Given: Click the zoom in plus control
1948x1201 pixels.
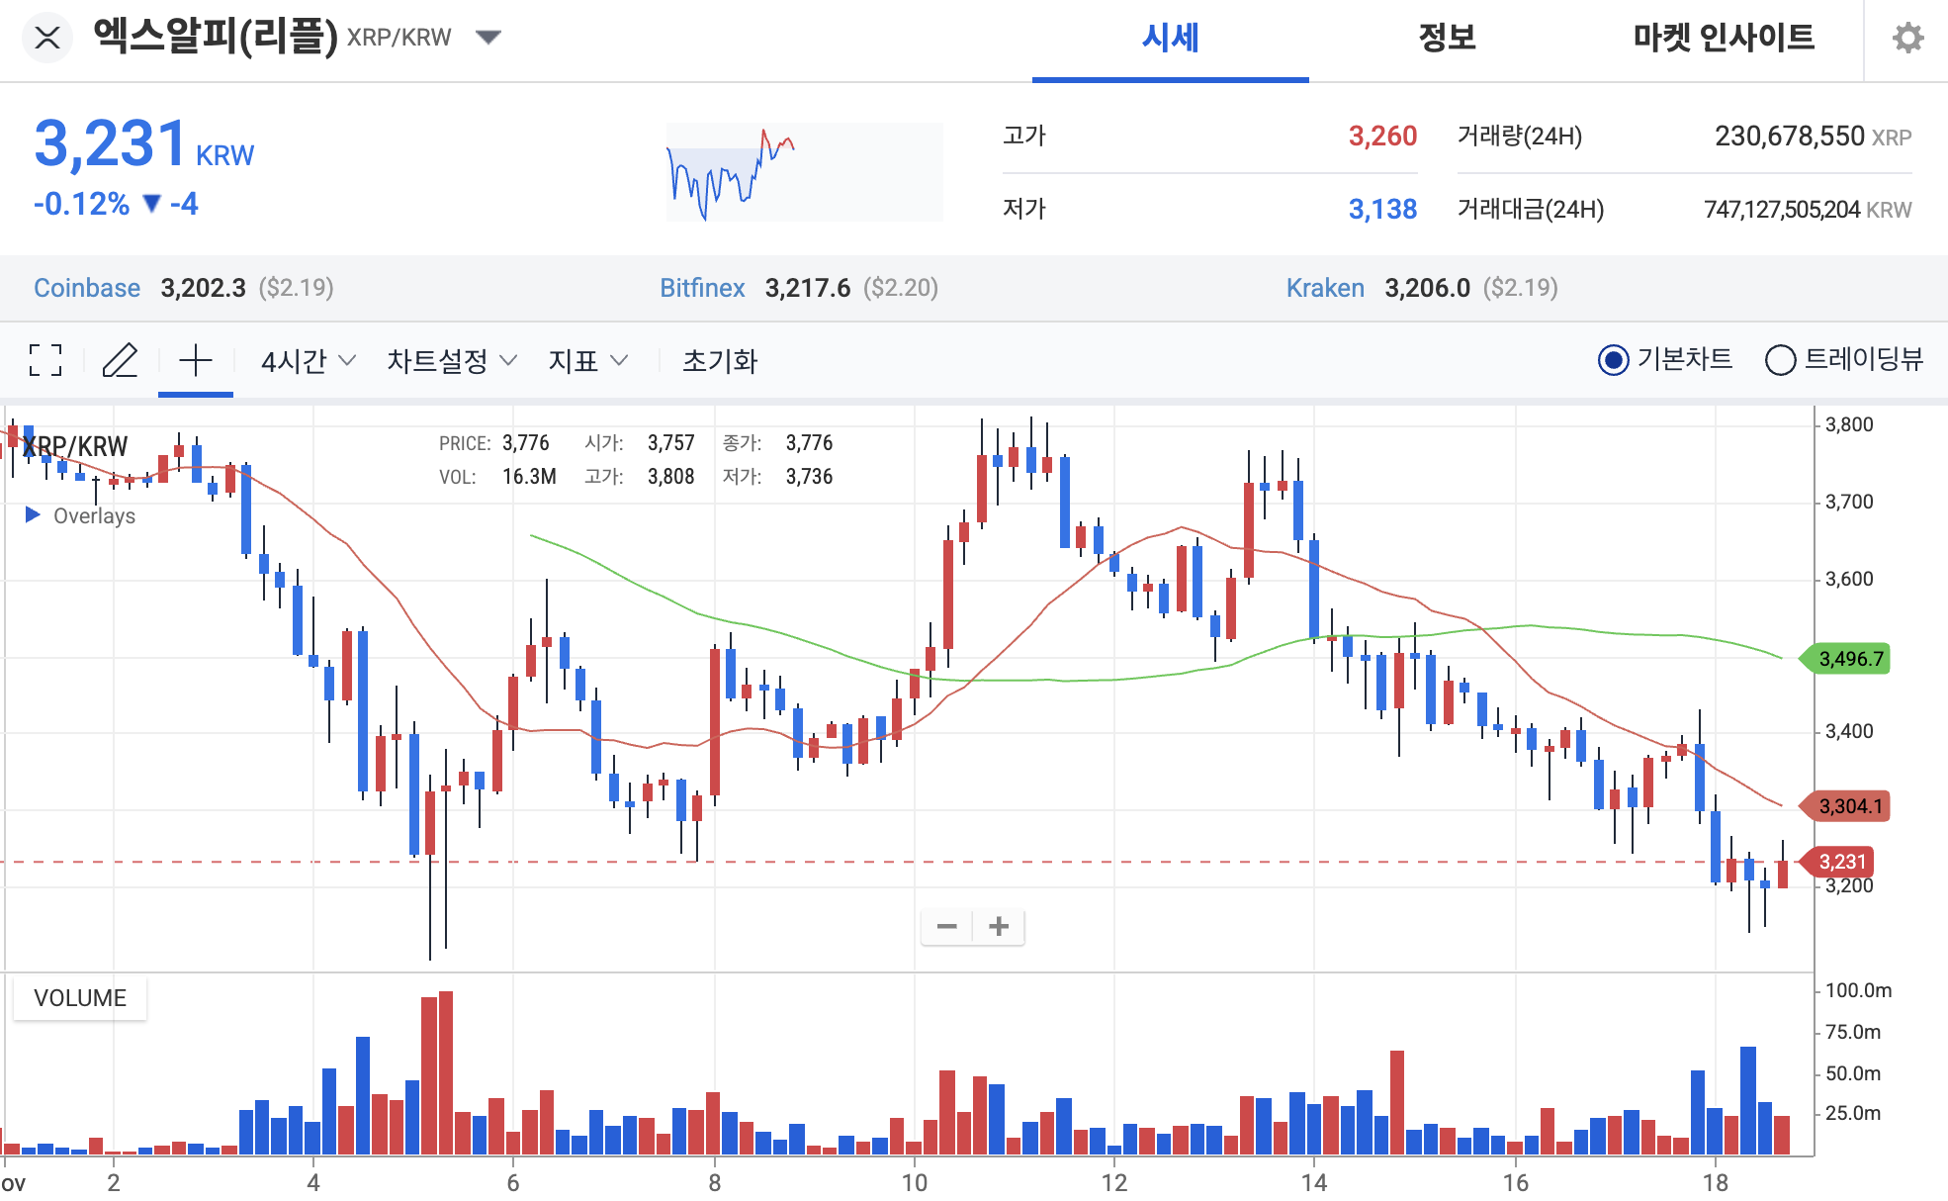Looking at the screenshot, I should pos(999,926).
